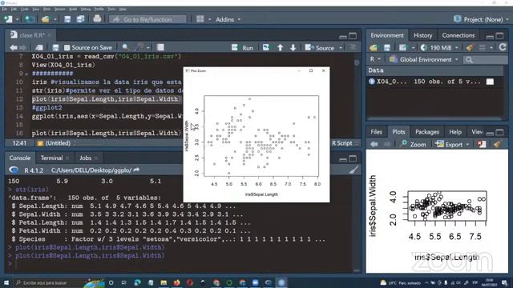Jump to next section with down arrow

click(293, 48)
